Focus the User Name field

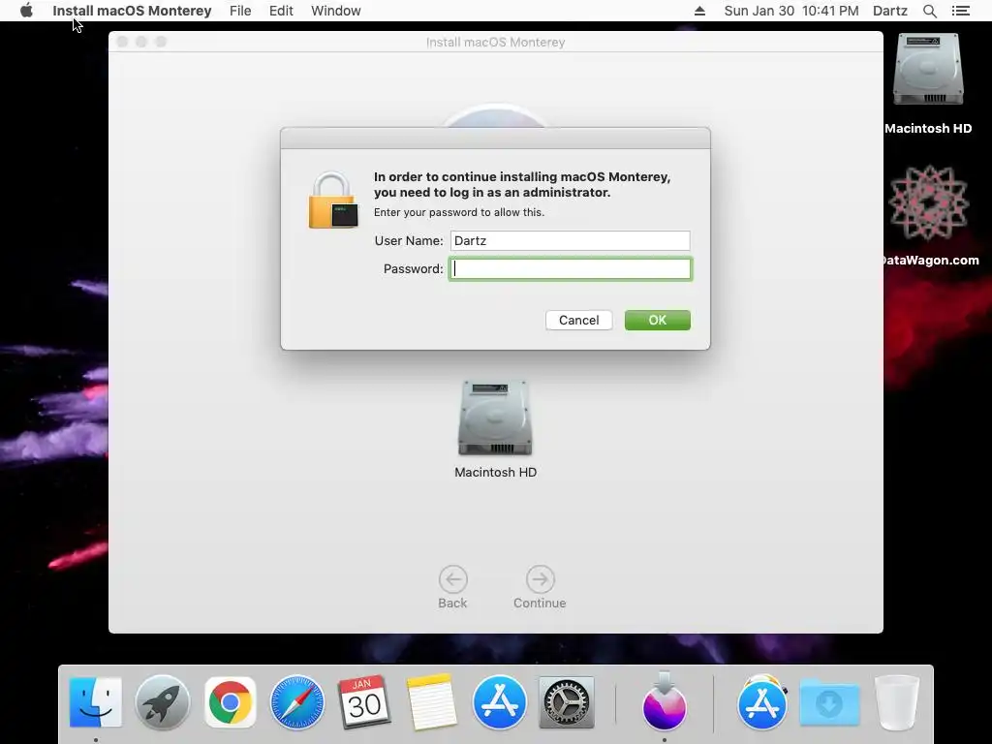click(570, 240)
